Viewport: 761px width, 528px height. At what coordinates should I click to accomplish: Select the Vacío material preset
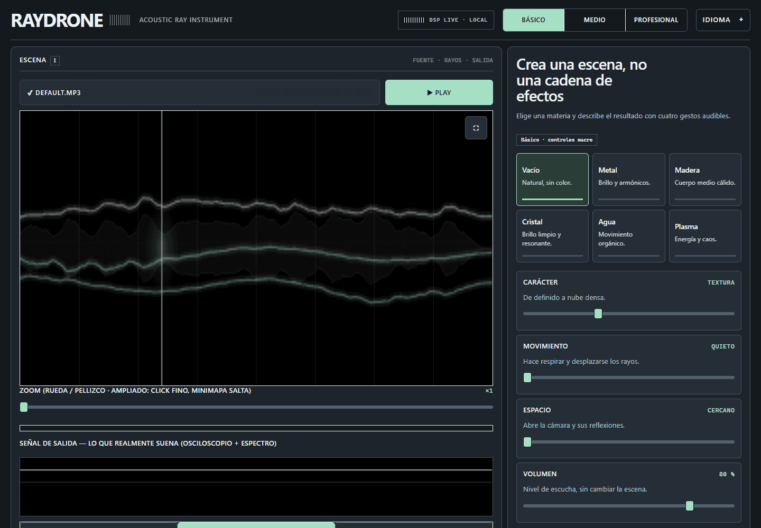(x=552, y=180)
